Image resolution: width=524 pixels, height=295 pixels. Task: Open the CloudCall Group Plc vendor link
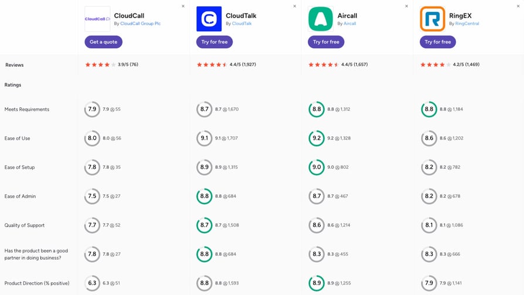[x=140, y=23]
